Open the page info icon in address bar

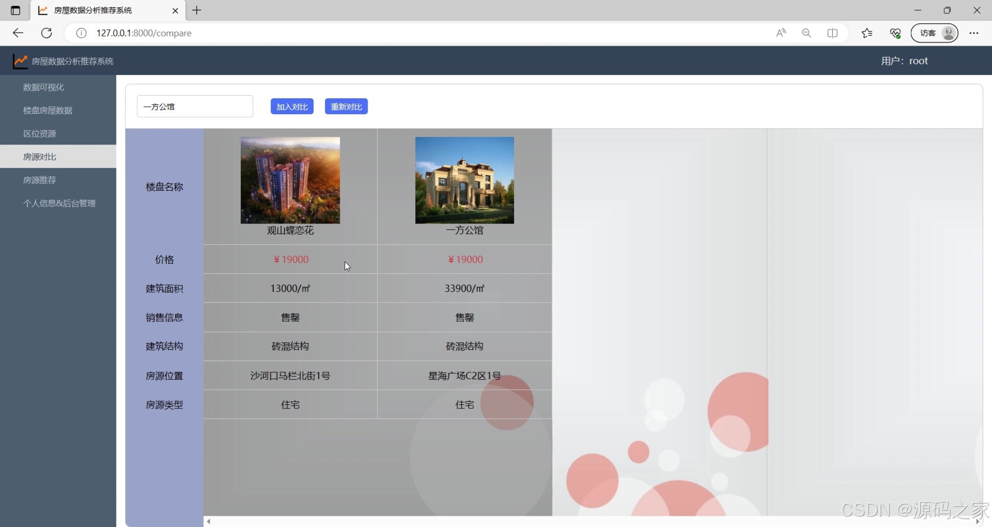(x=81, y=33)
